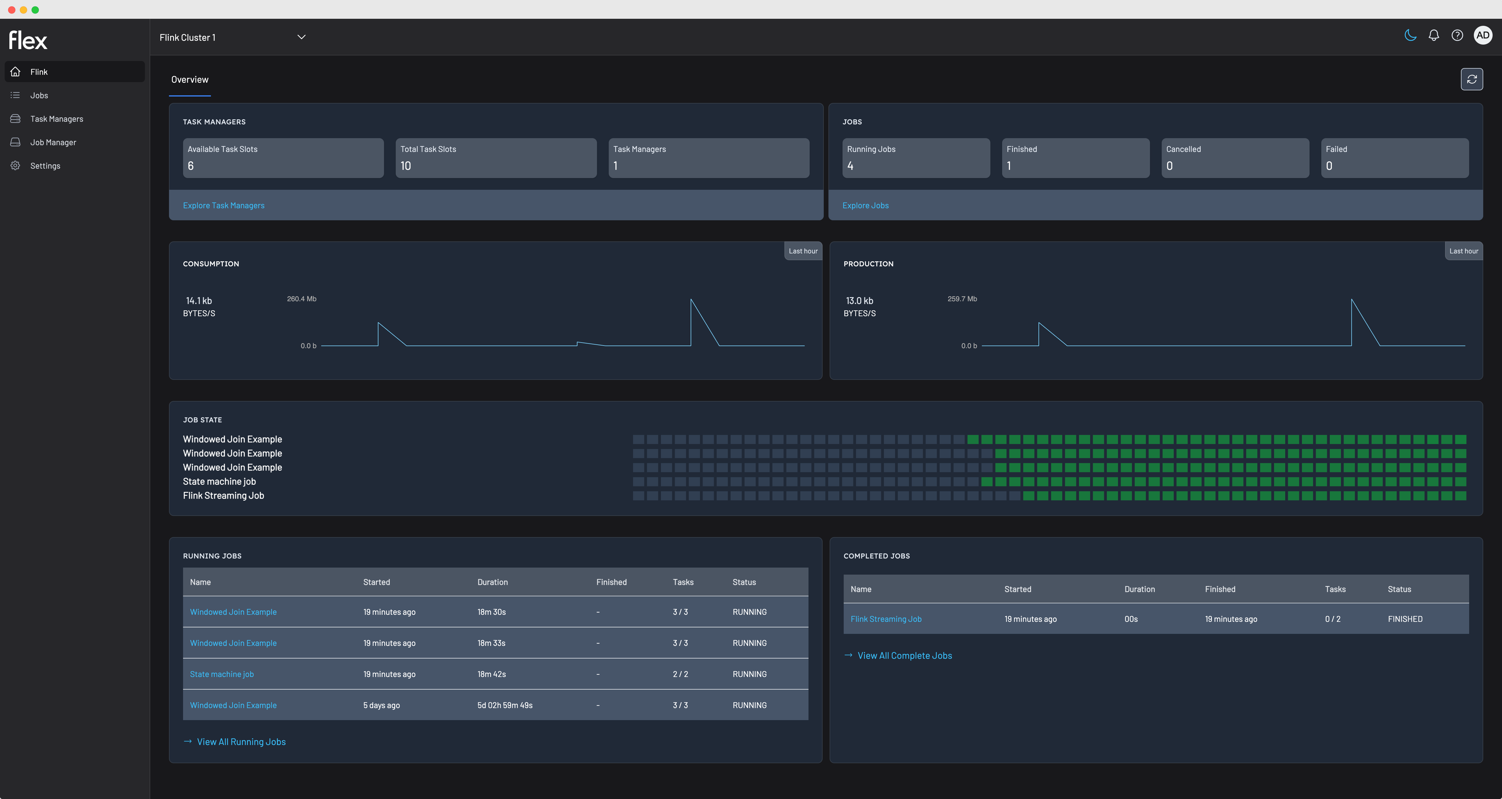Open State machine job in running jobs
This screenshot has width=1502, height=799.
221,674
